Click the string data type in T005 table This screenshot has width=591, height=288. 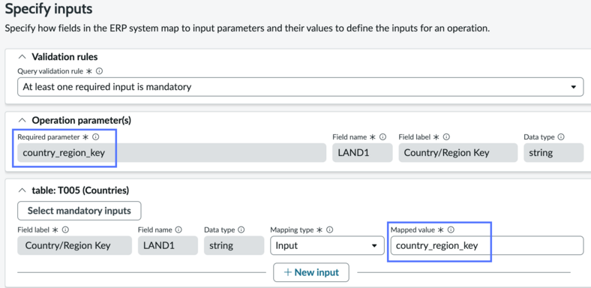234,246
